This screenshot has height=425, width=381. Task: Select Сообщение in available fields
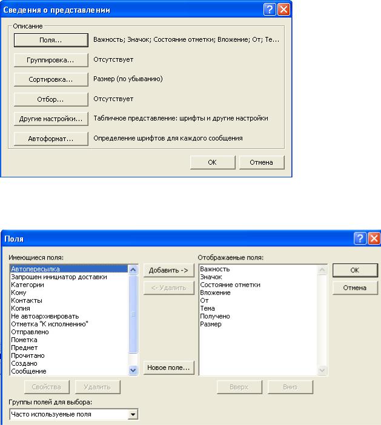pos(69,371)
